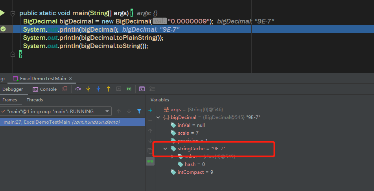Select the stringCache = "9E-7" row
The height and width of the screenshot is (191, 374).
click(x=198, y=149)
